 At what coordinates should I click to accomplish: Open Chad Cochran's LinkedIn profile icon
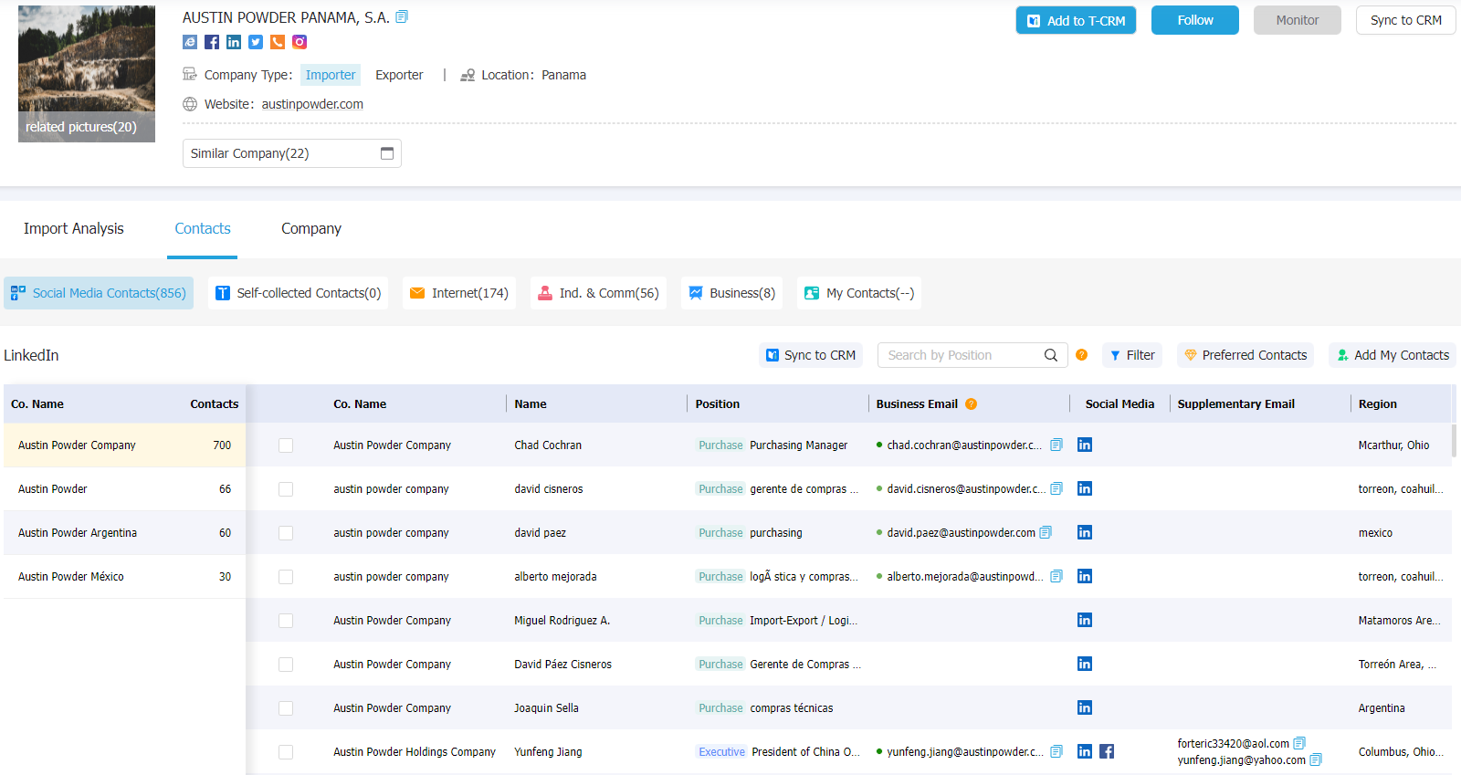pyautogui.click(x=1085, y=445)
